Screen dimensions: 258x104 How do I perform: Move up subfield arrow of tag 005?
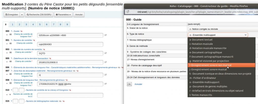click(7, 62)
